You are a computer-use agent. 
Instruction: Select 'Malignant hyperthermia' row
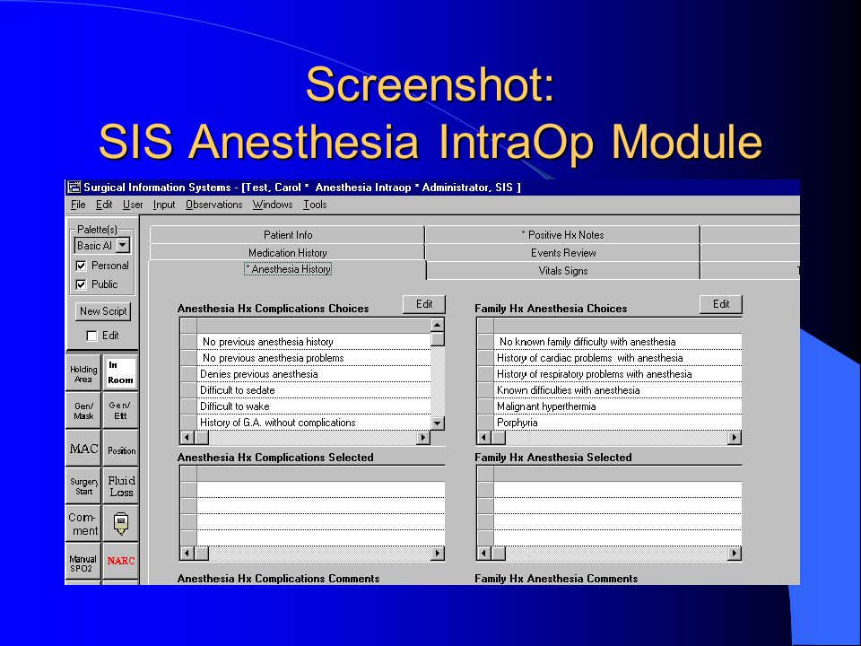(618, 406)
